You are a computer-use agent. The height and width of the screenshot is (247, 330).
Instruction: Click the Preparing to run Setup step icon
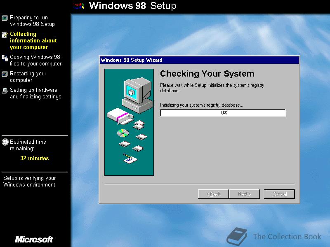click(5, 18)
